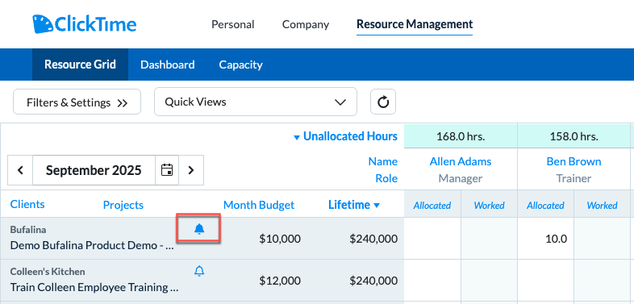Click the Clients column header link
The image size is (634, 304).
click(27, 204)
